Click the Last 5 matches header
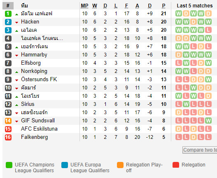Viewport: 217px width, 178px height. 195,6
